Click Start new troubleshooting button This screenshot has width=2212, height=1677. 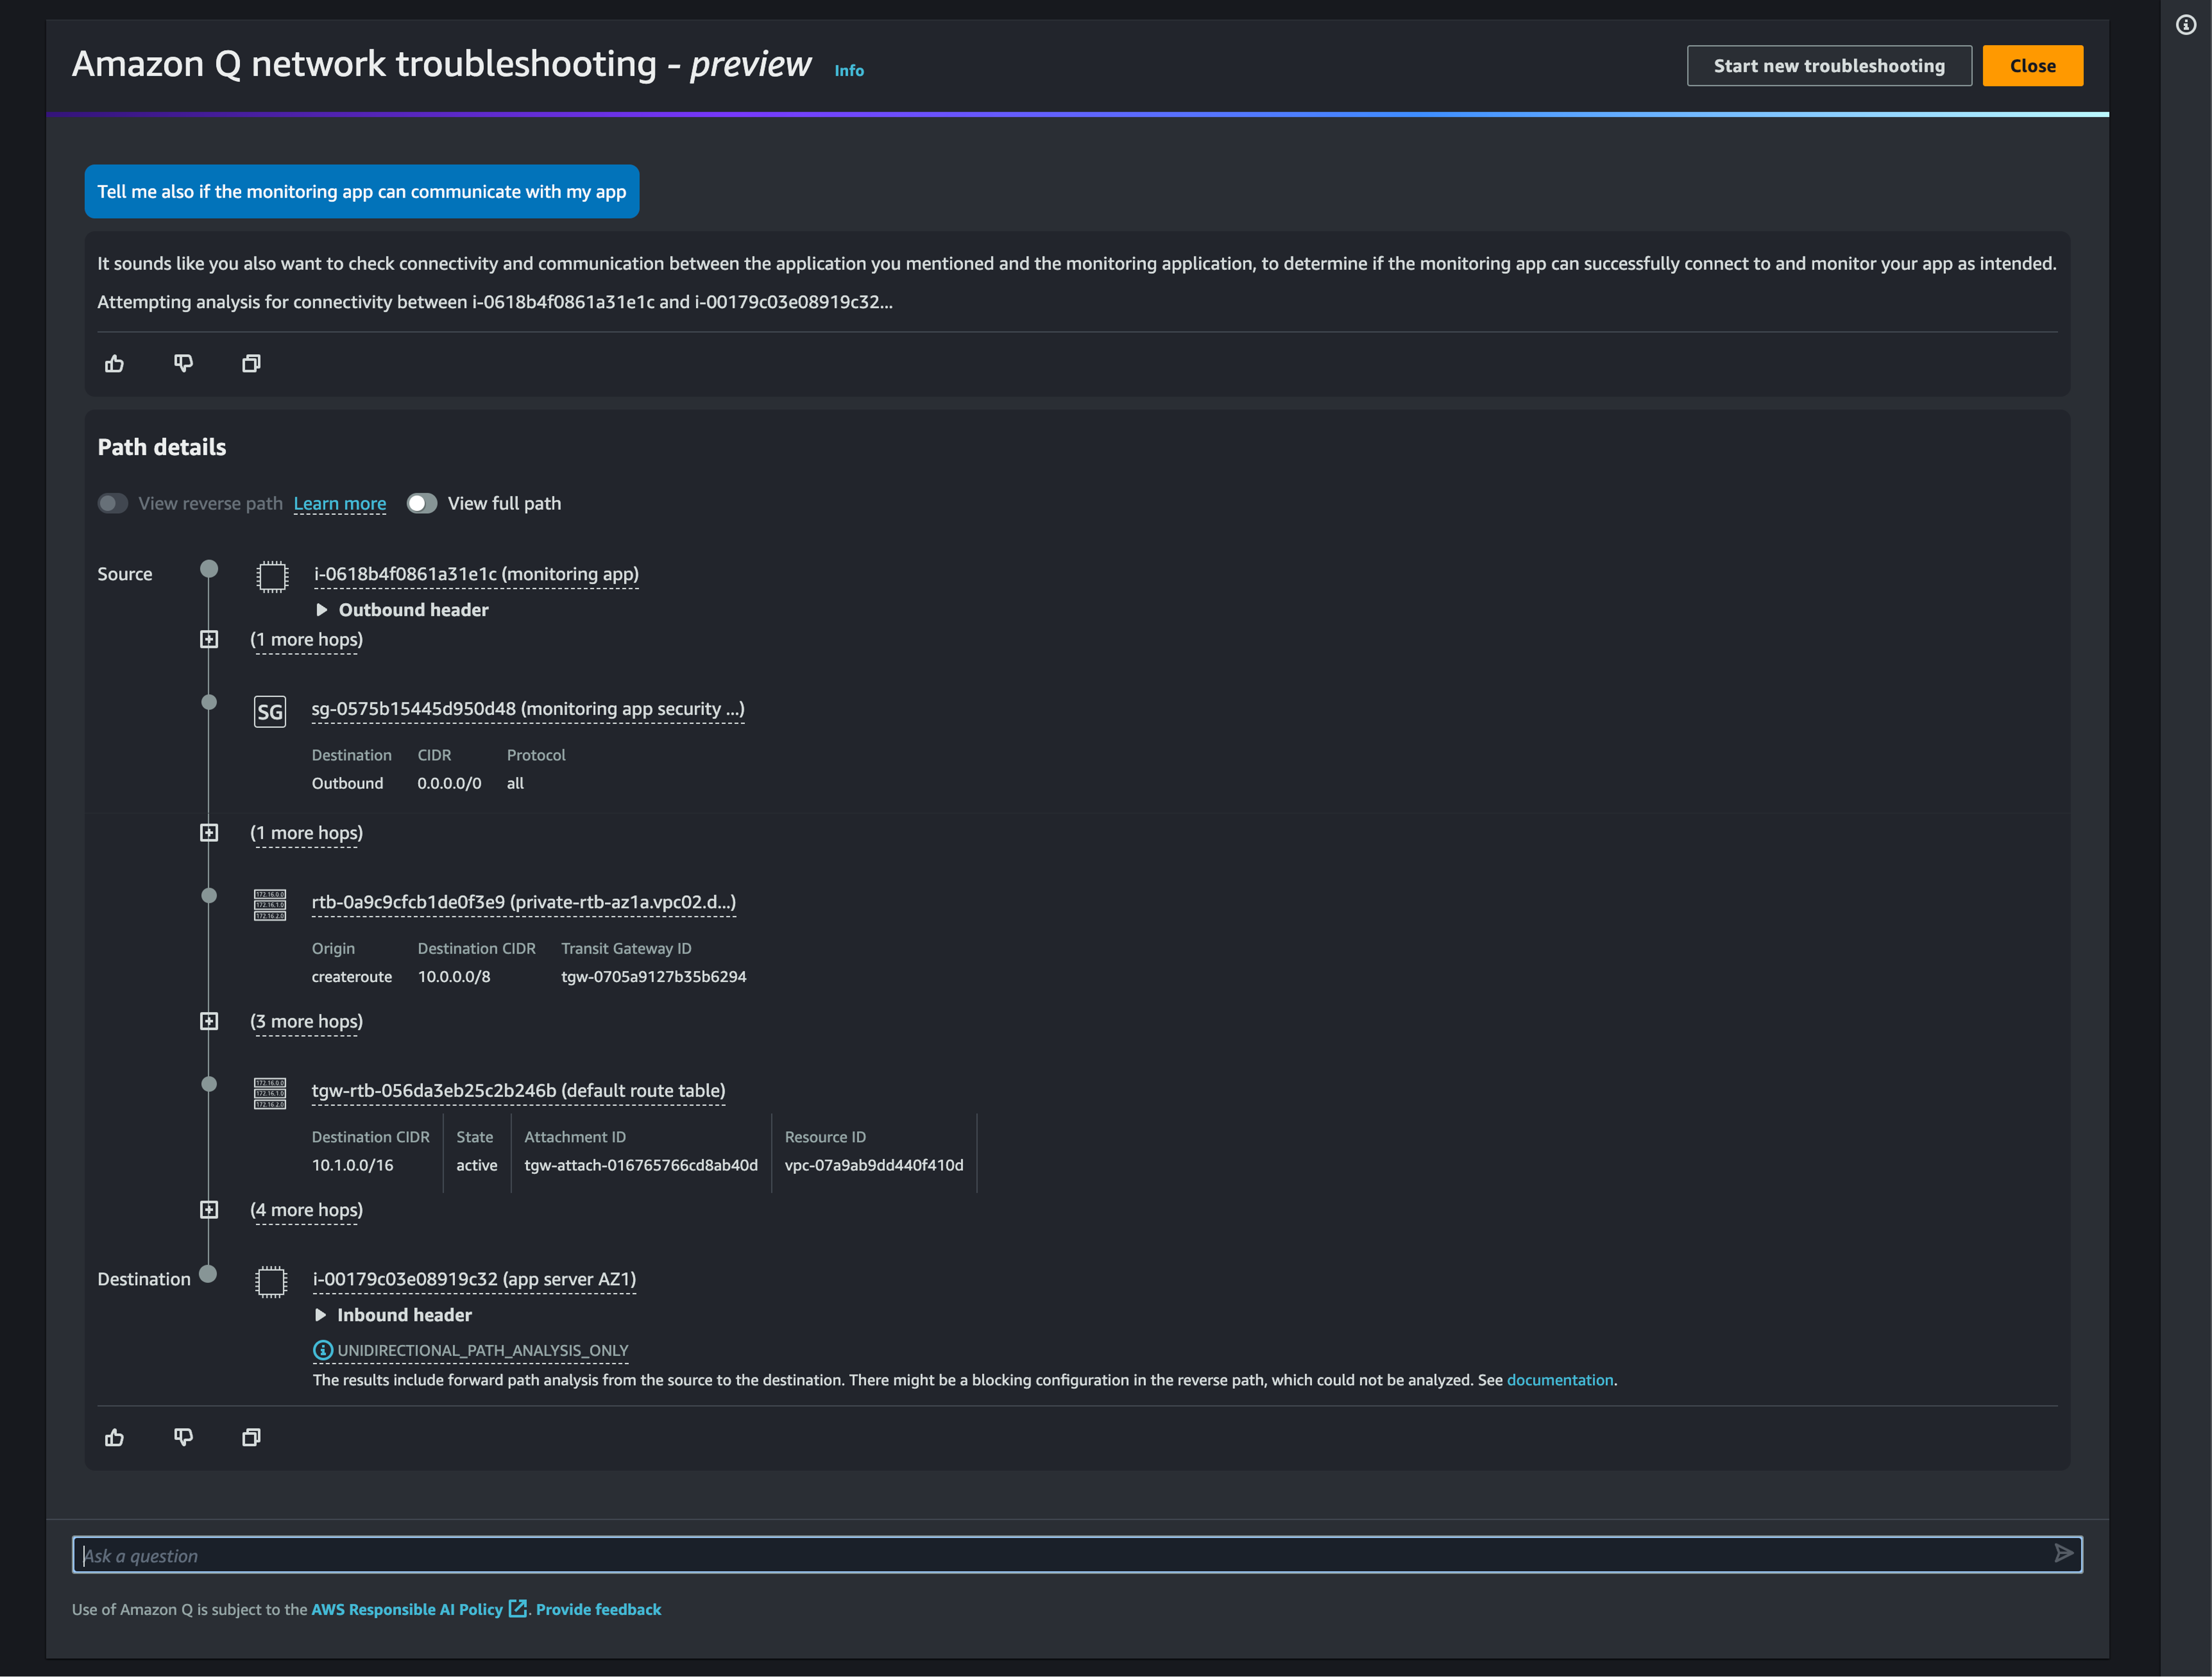[1828, 66]
